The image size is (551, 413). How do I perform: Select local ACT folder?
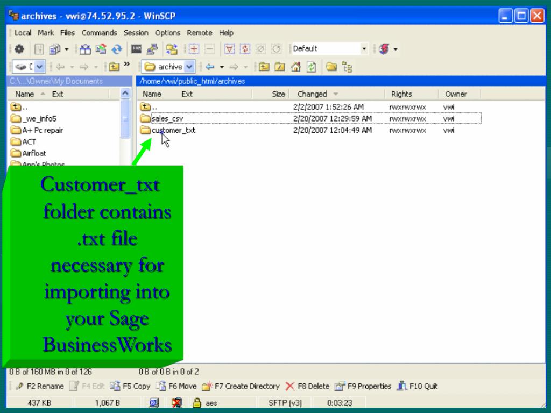tap(23, 142)
